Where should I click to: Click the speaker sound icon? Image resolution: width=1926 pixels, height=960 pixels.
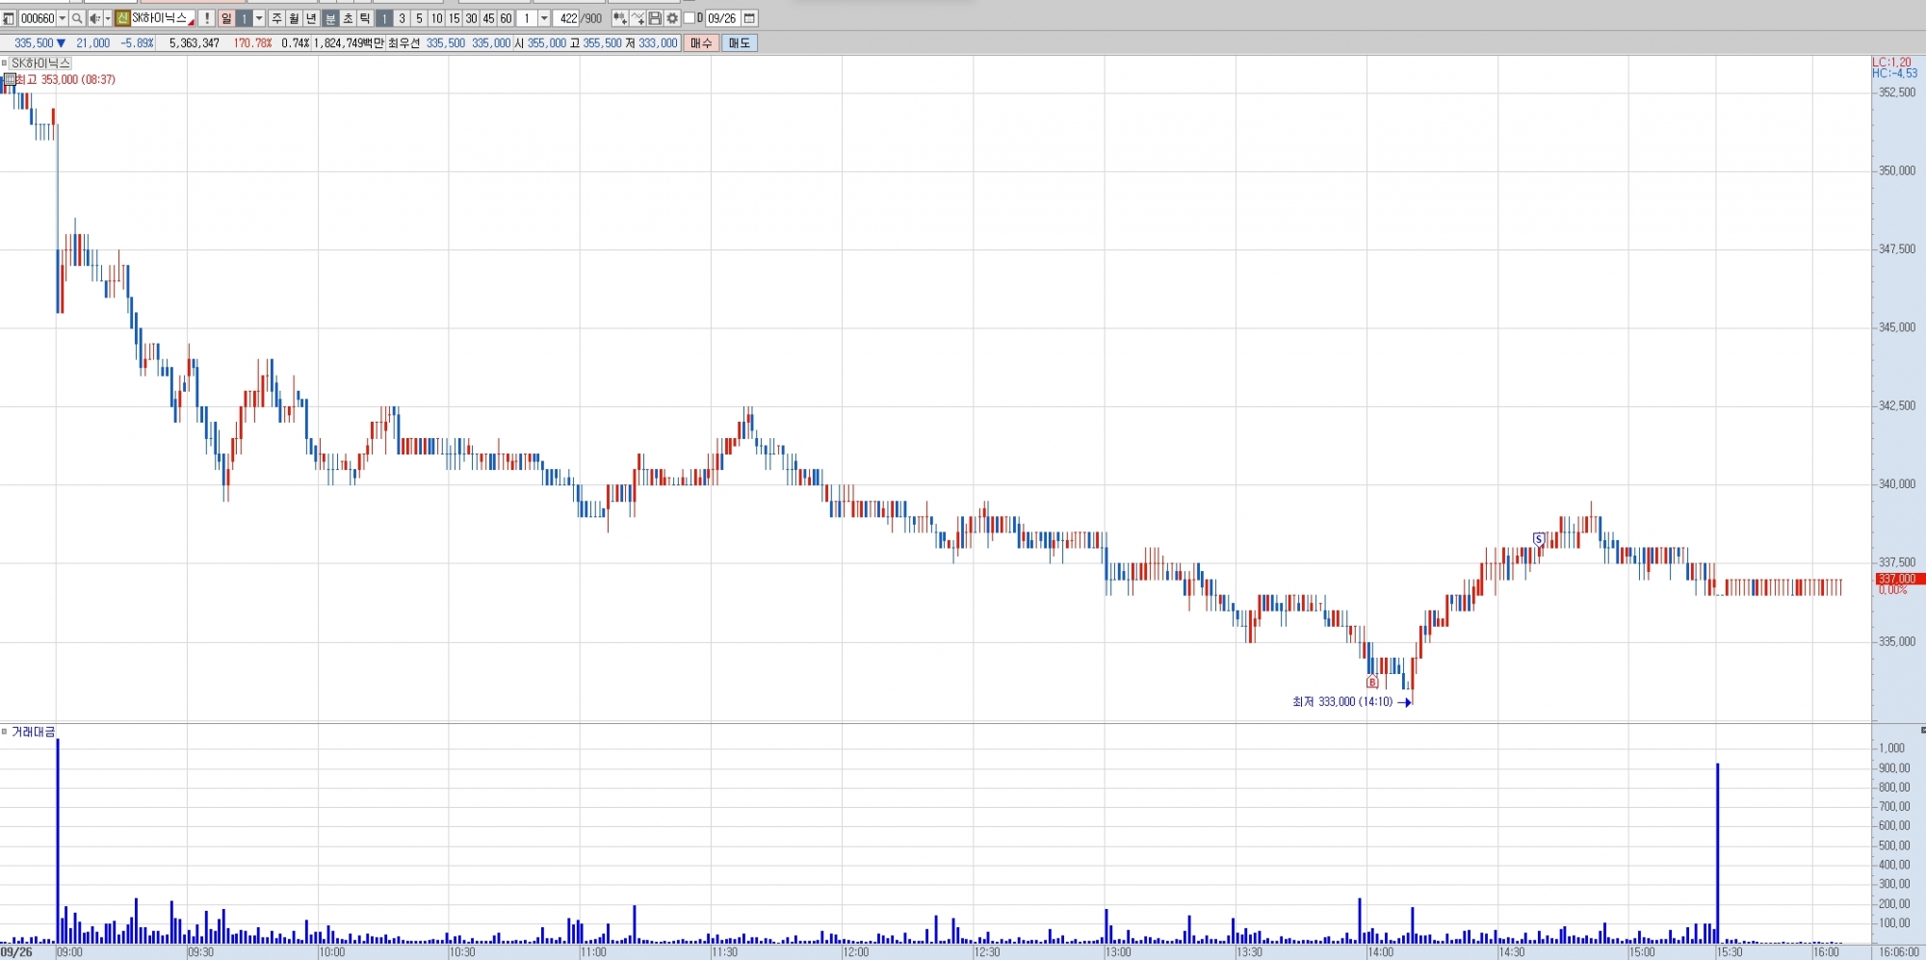pos(94,18)
